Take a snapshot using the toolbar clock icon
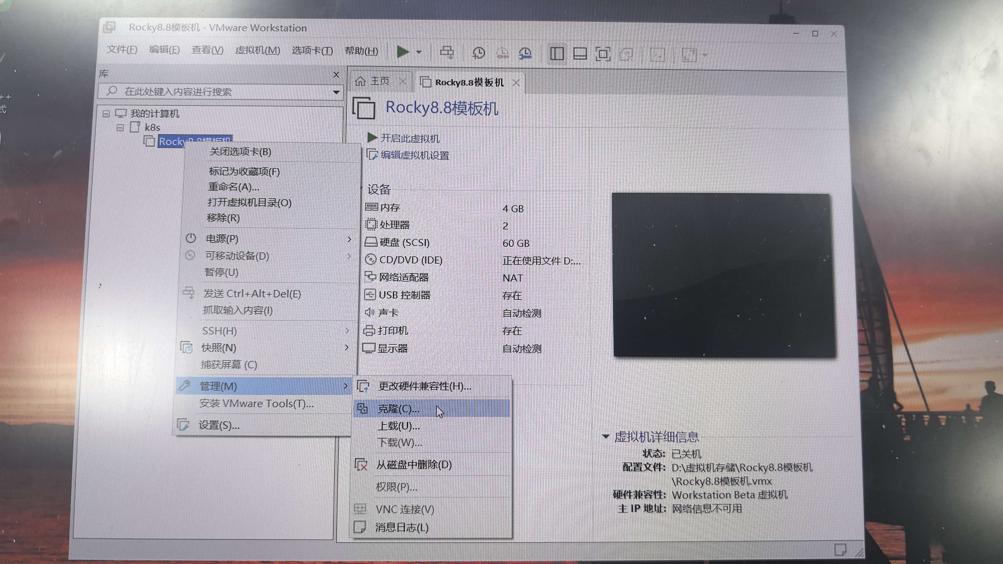 pos(479,53)
